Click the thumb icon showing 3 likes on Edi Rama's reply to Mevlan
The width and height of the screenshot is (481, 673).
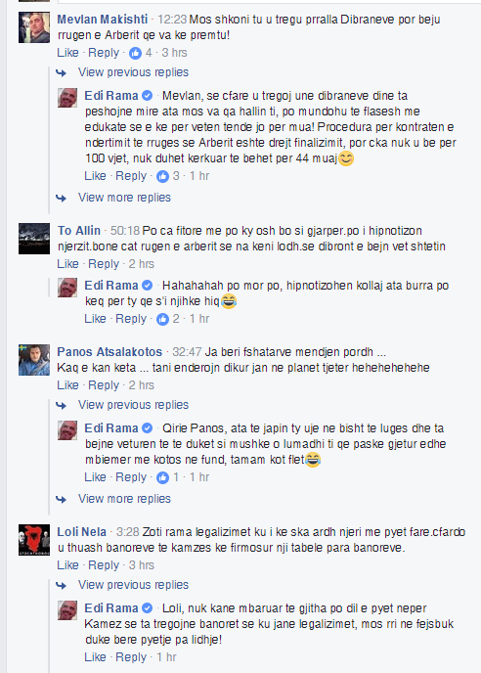[162, 176]
